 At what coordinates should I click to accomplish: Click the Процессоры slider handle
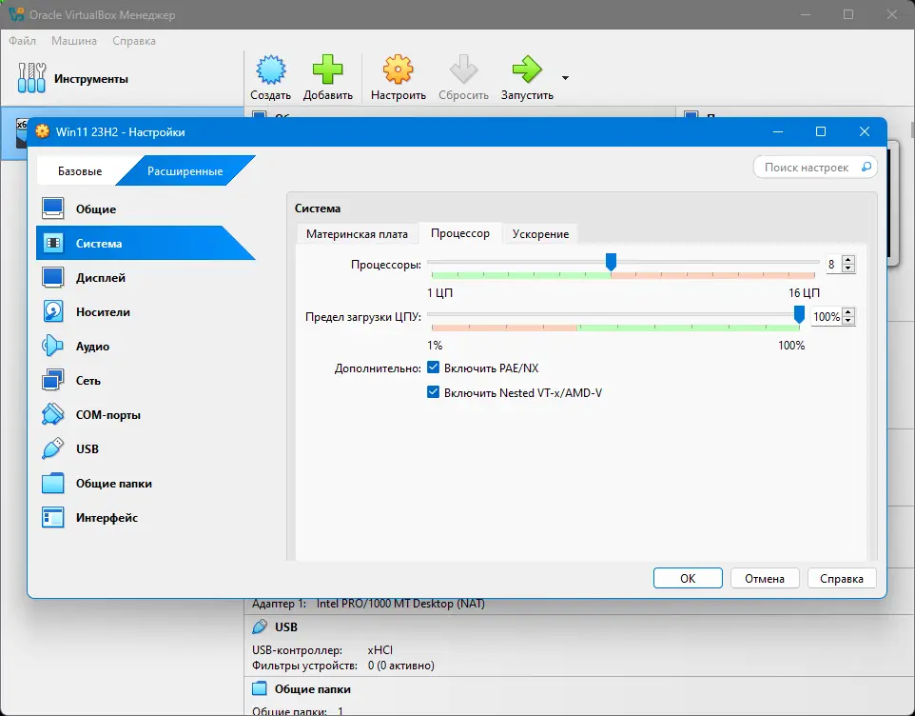[611, 262]
